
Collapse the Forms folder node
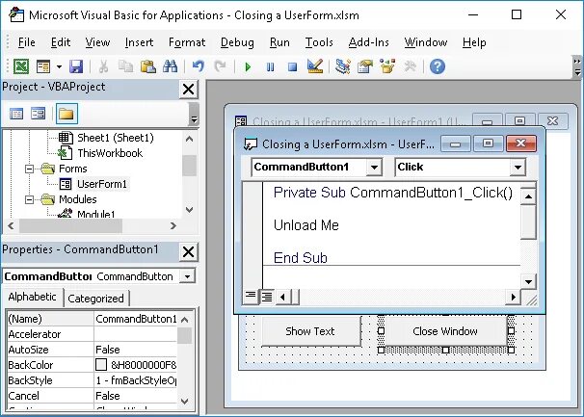29,169
